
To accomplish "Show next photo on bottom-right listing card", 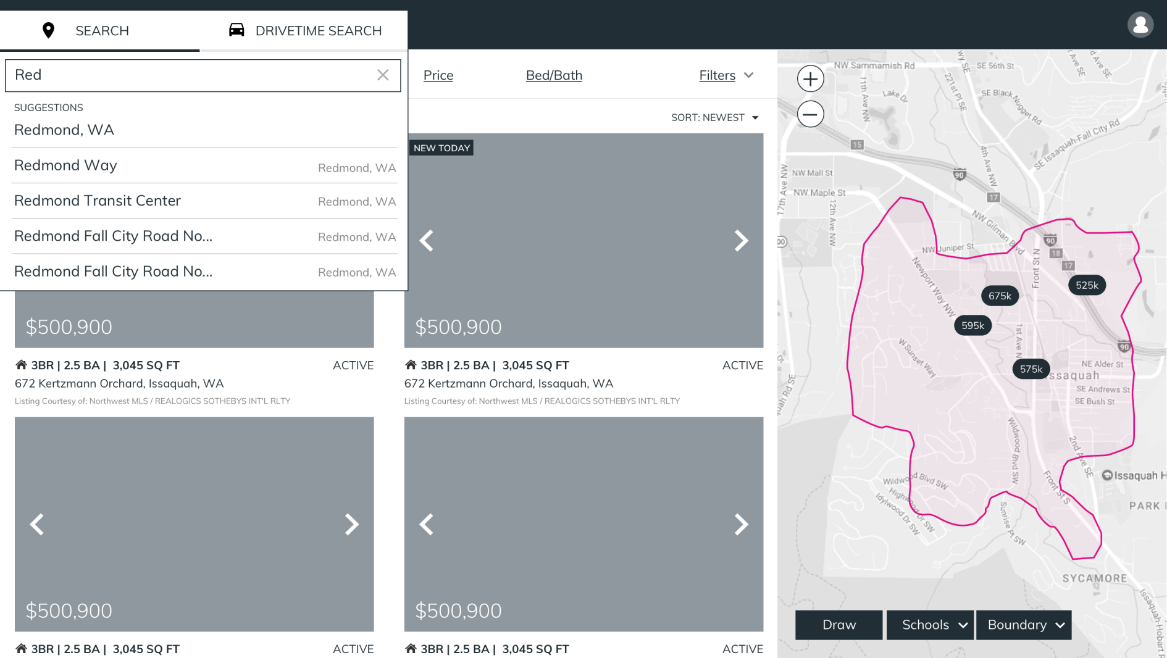I will pos(741,524).
